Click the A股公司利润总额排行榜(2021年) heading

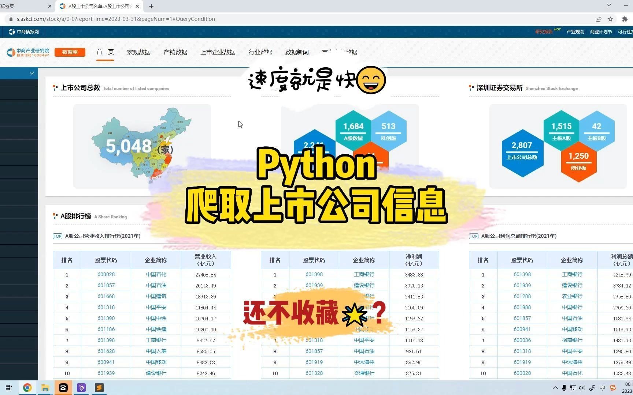[519, 236]
